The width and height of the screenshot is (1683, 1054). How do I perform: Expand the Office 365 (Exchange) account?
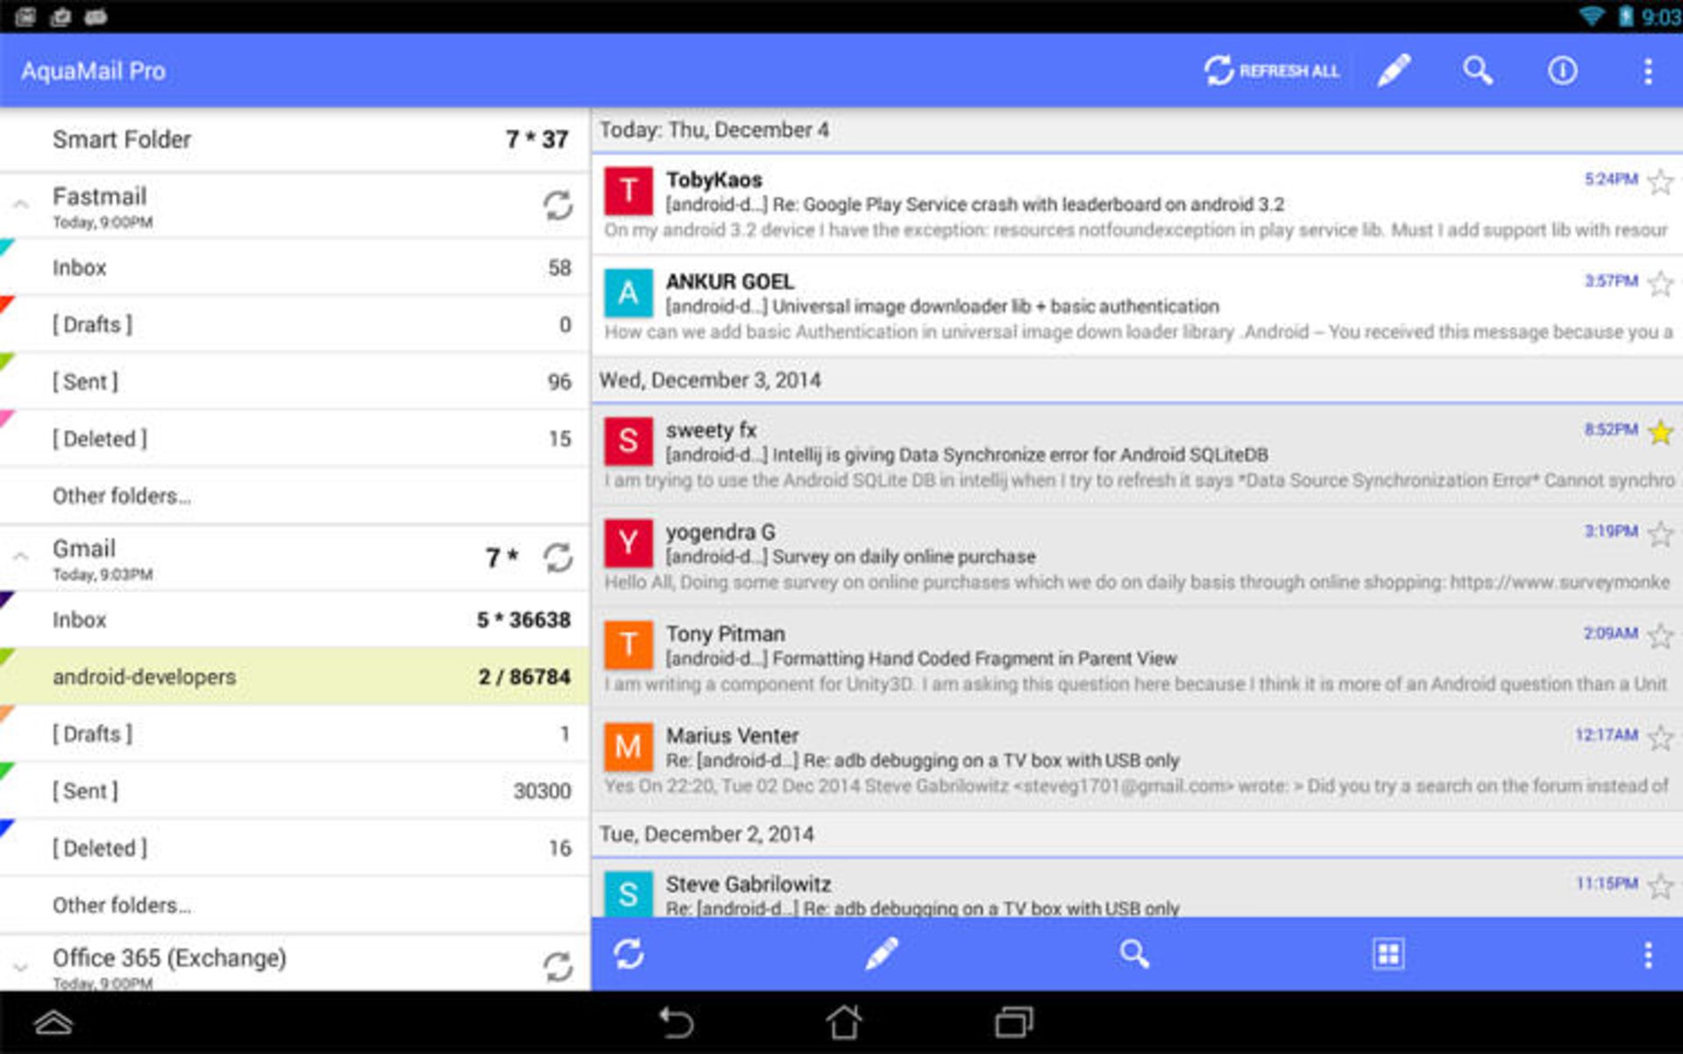click(x=21, y=967)
